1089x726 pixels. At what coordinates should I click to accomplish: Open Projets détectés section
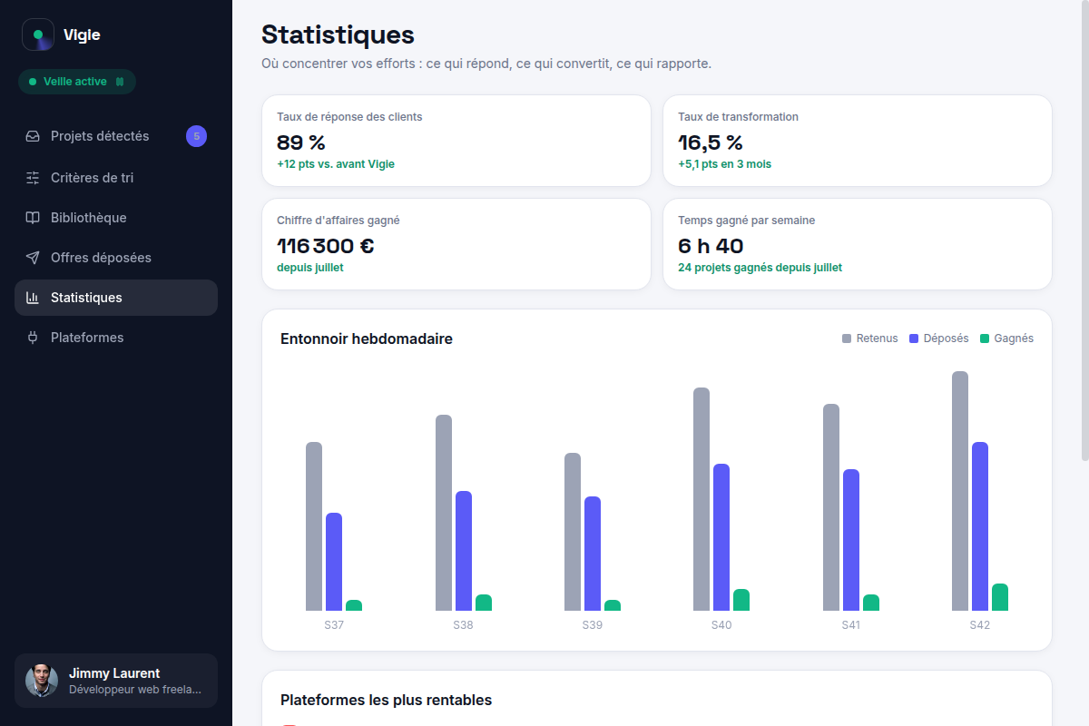pyautogui.click(x=116, y=136)
